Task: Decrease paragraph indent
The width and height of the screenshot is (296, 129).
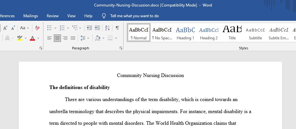Action: click(x=89, y=28)
